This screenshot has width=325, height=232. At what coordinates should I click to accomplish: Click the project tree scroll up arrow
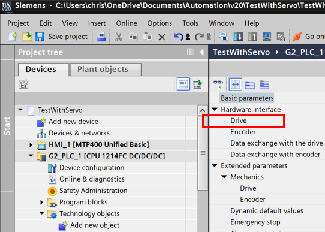click(203, 110)
